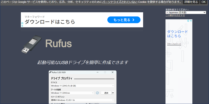Maximize the Rufus screenshot window
The image size is (209, 104).
[105, 72]
